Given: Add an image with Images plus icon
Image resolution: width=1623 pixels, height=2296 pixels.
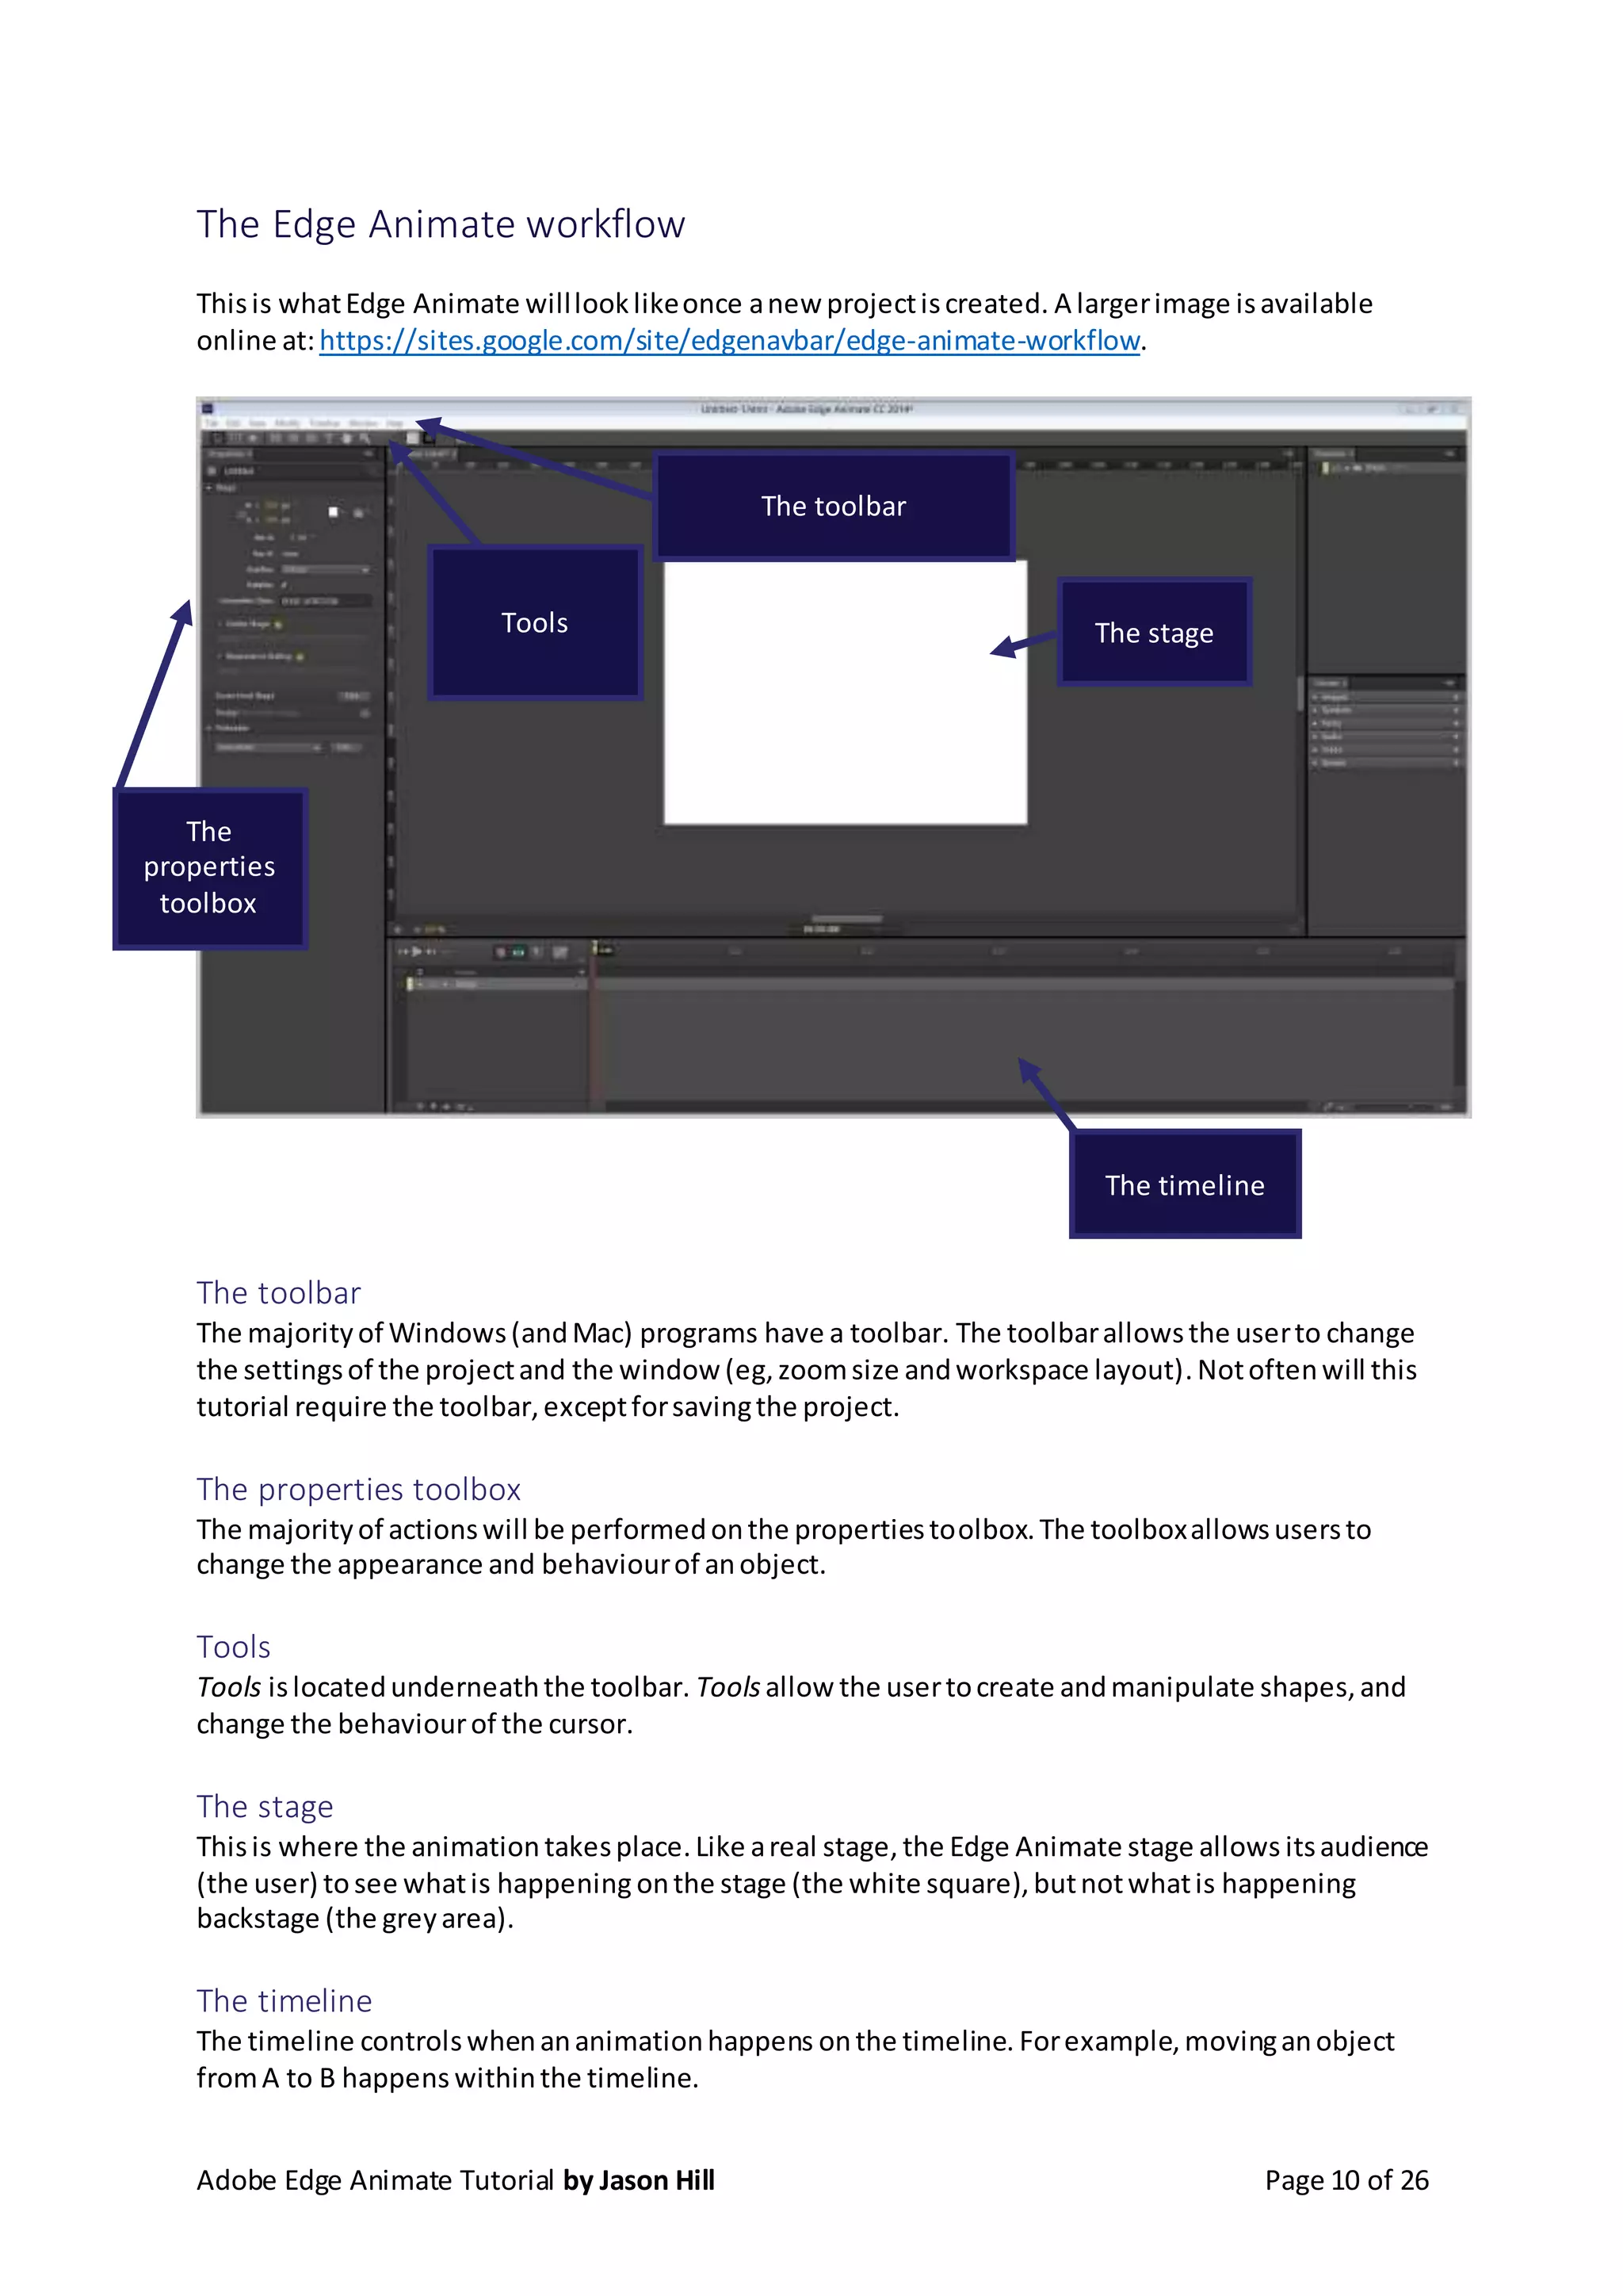Looking at the screenshot, I should point(1456,698).
